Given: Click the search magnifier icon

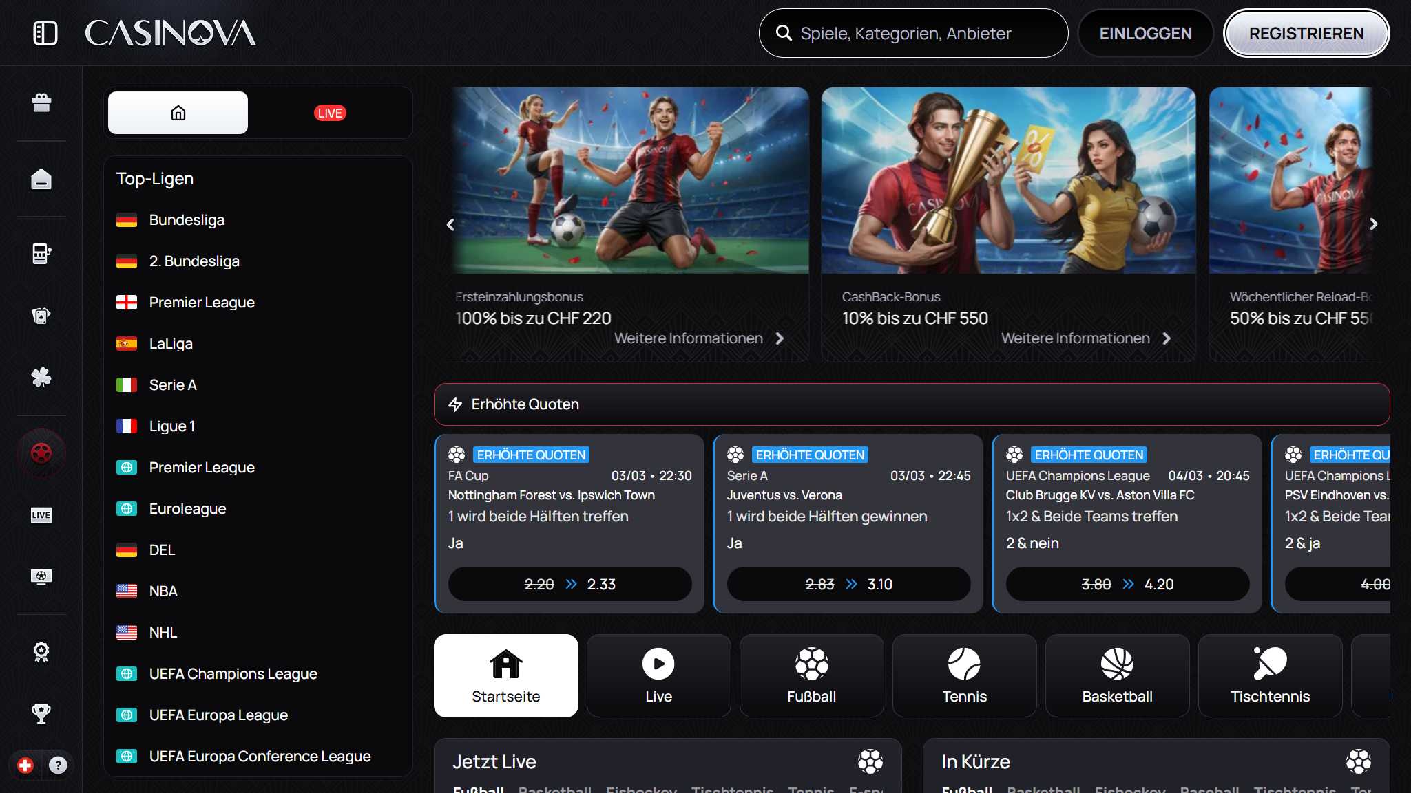Looking at the screenshot, I should click(784, 33).
